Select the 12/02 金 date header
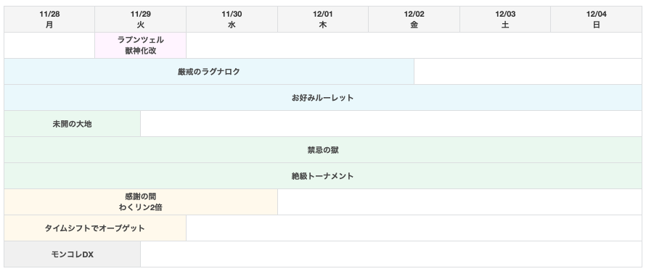 [x=414, y=20]
